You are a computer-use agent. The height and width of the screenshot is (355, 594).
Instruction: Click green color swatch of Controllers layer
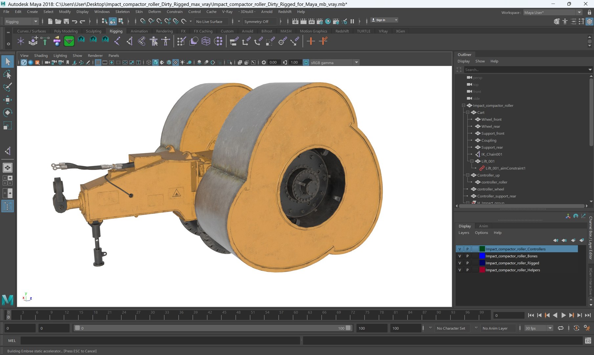tap(482, 249)
